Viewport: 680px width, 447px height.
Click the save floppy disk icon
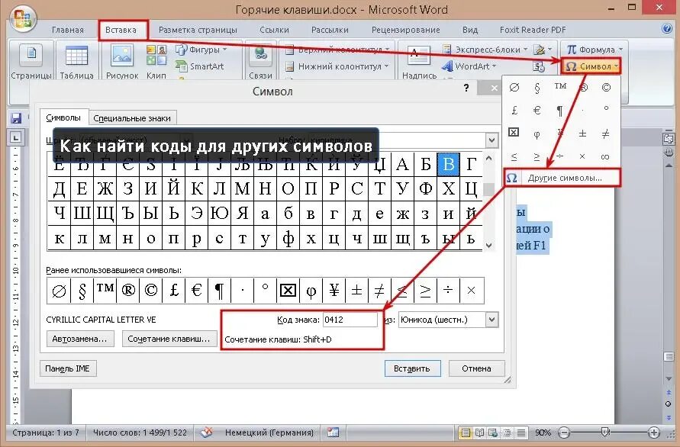click(16, 118)
